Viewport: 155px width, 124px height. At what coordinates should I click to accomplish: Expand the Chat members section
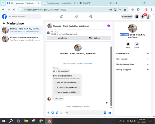click(133, 59)
